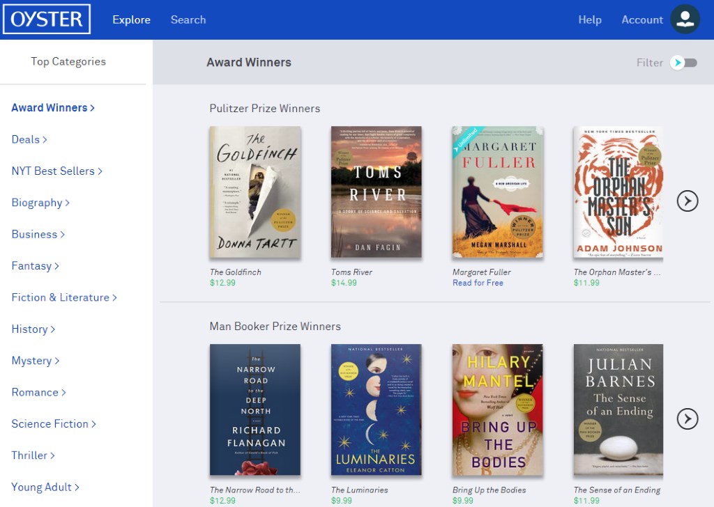The height and width of the screenshot is (507, 714).
Task: Select Deals category
Action: [x=29, y=139]
